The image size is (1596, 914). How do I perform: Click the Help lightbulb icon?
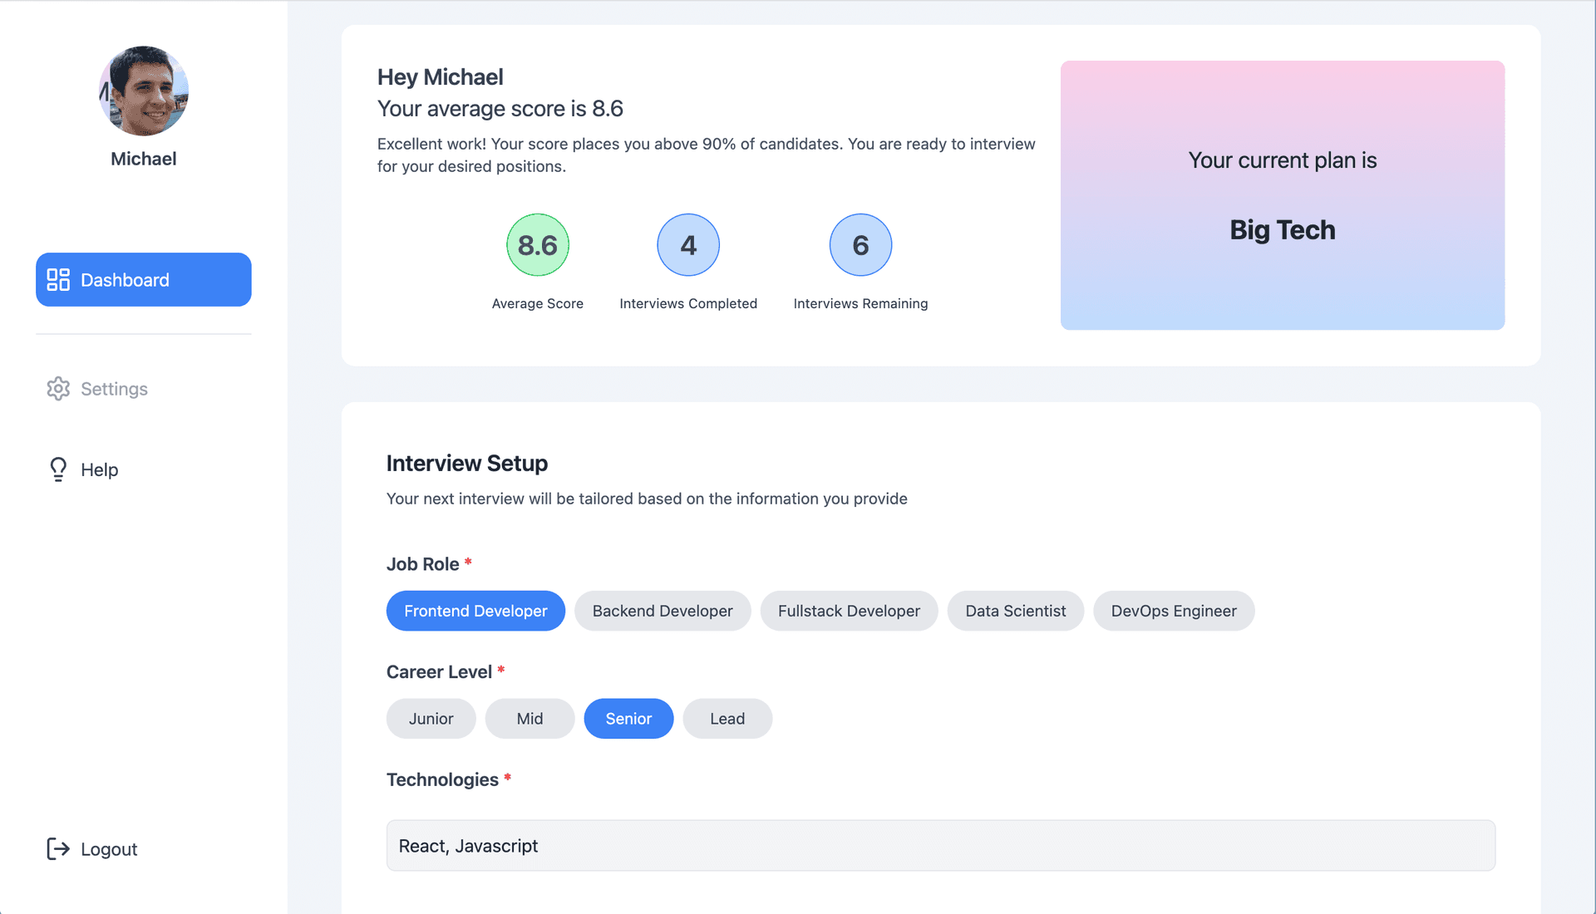pos(57,469)
